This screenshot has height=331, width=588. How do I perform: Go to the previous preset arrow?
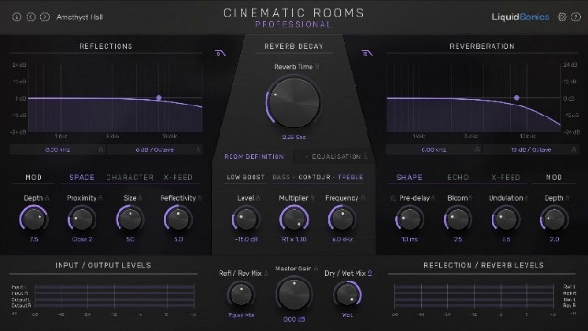pyautogui.click(x=30, y=17)
